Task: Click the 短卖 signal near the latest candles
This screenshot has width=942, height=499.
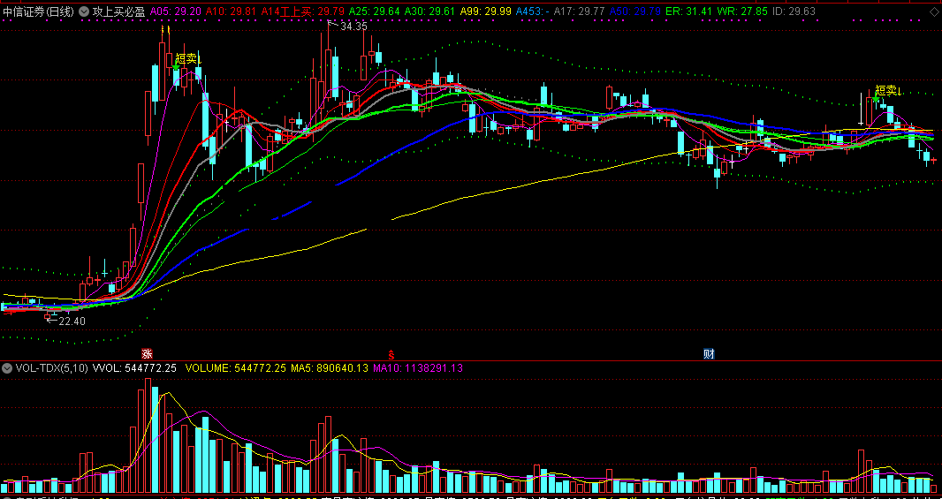Action: [888, 91]
